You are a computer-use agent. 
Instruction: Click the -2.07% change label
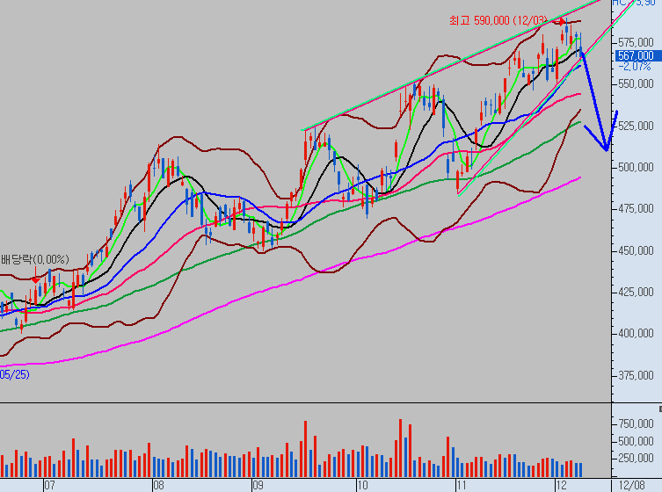tap(634, 66)
